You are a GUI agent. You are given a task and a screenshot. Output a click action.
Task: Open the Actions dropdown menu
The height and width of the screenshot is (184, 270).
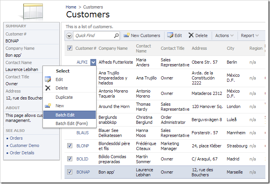(224, 35)
